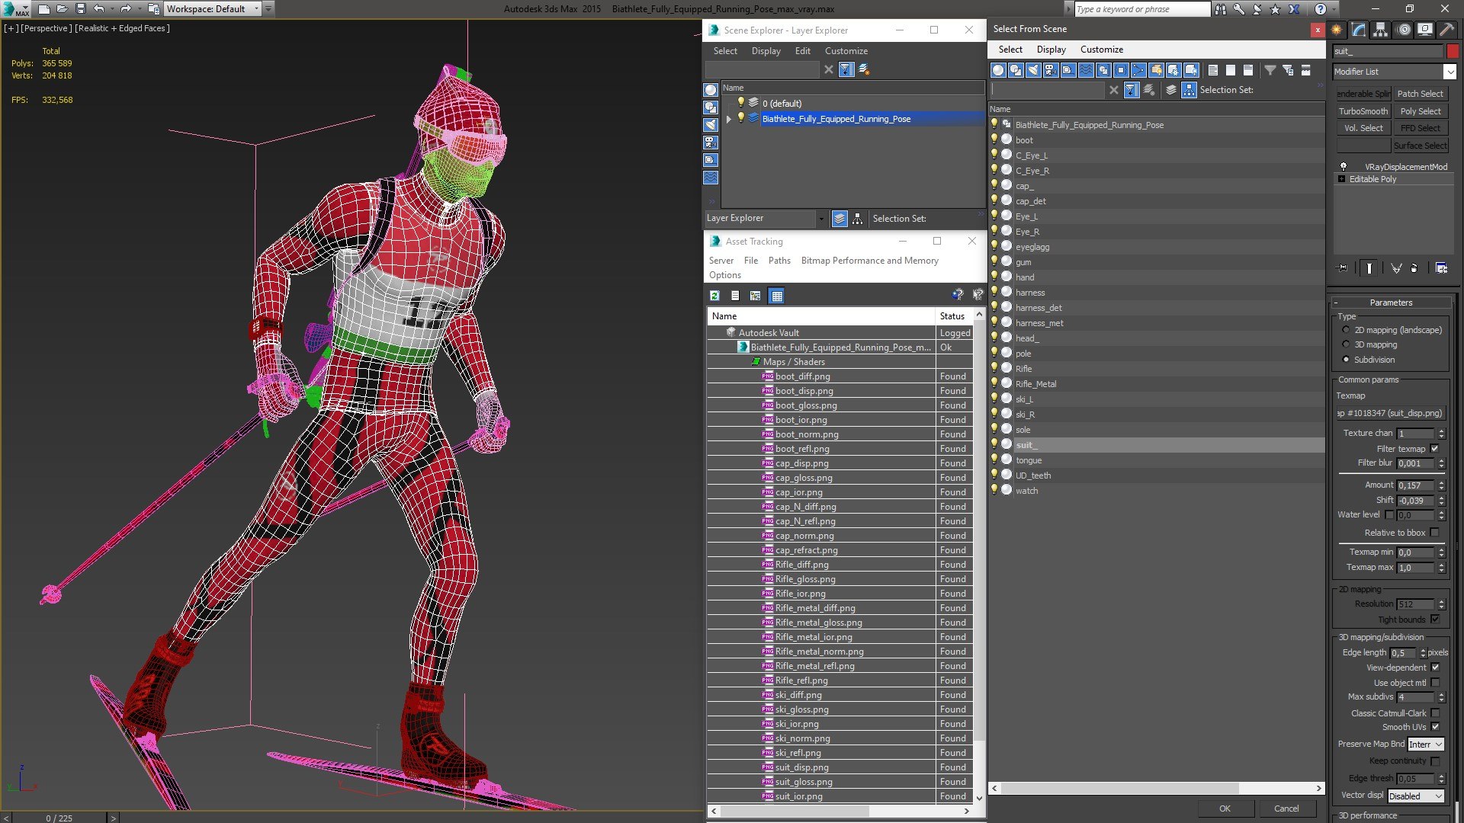Toggle View-dependent checkbox

point(1435,668)
